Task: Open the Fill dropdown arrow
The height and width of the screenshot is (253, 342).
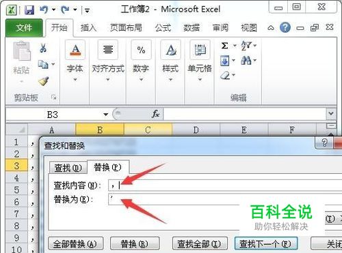Action: click(233, 61)
